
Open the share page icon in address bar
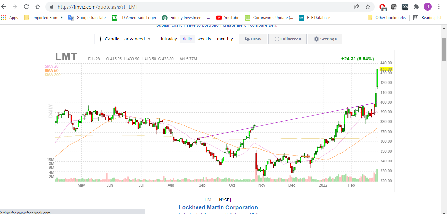pos(356,7)
